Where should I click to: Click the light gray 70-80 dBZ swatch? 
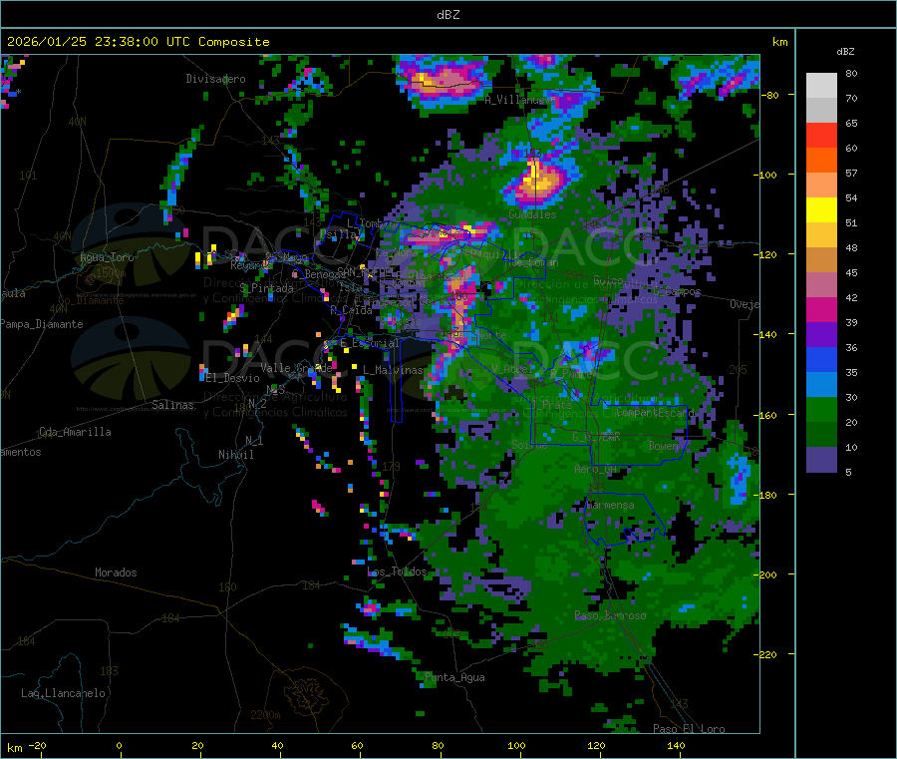click(x=821, y=86)
